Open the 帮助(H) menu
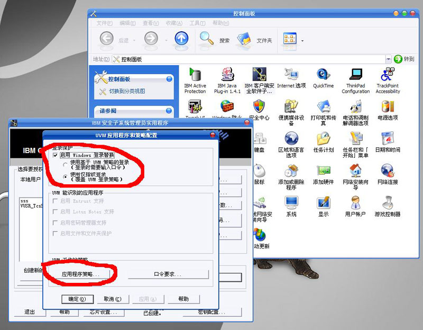The image size is (423, 330). point(220,23)
